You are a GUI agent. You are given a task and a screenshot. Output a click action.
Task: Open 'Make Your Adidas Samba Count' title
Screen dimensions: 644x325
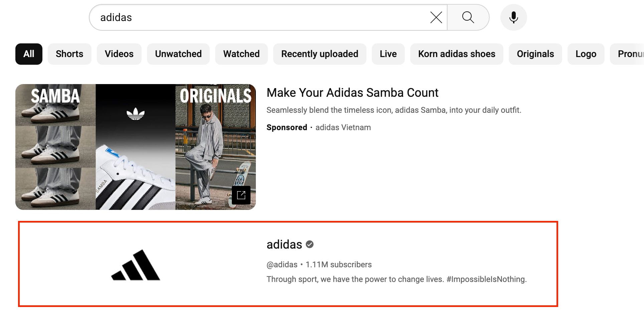[x=352, y=93]
